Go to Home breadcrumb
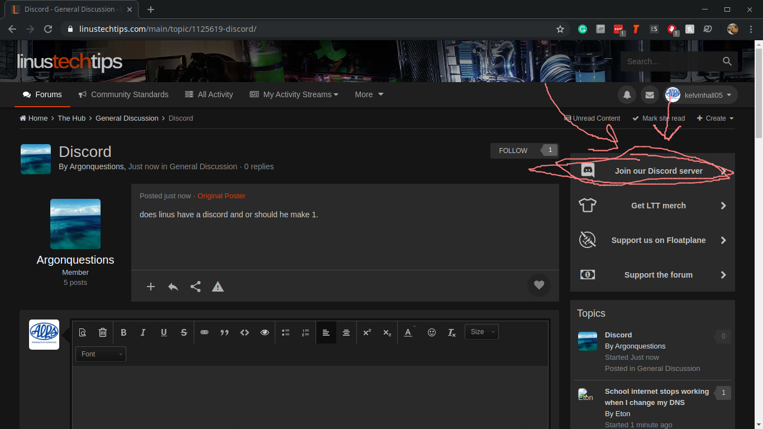 pos(34,118)
